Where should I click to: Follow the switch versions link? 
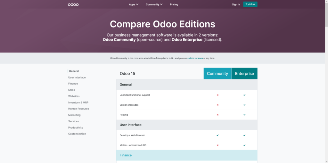pos(195,58)
